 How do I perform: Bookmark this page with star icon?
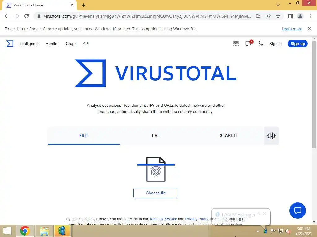pyautogui.click(x=278, y=16)
